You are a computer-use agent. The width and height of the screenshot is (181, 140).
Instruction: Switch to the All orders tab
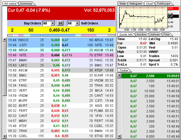(10, 3)
